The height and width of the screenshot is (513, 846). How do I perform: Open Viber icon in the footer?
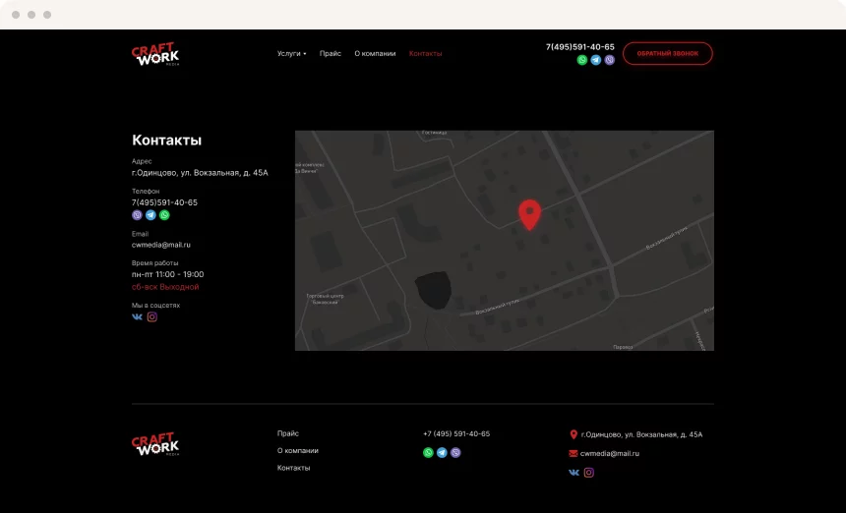coord(455,453)
